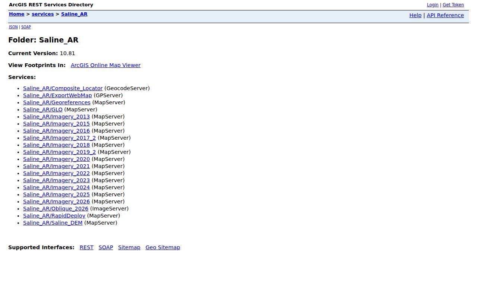
Task: Open Saline_AR/Saline_DEM service
Action: coord(53,223)
